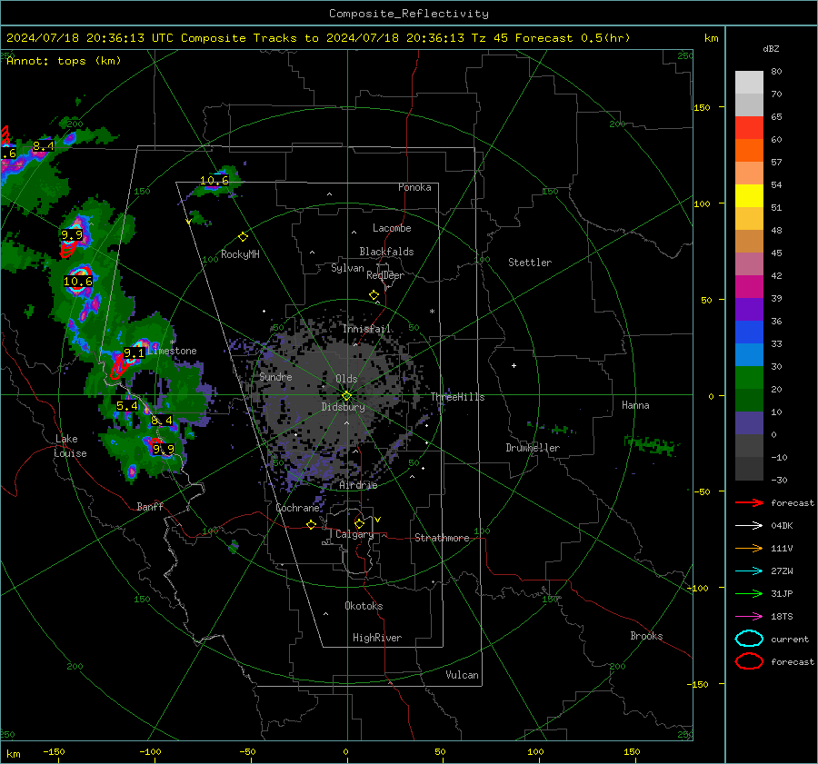Click the orange swatch between 57 and 60 dBZ
Screen dimensions: 818x764
(x=749, y=151)
